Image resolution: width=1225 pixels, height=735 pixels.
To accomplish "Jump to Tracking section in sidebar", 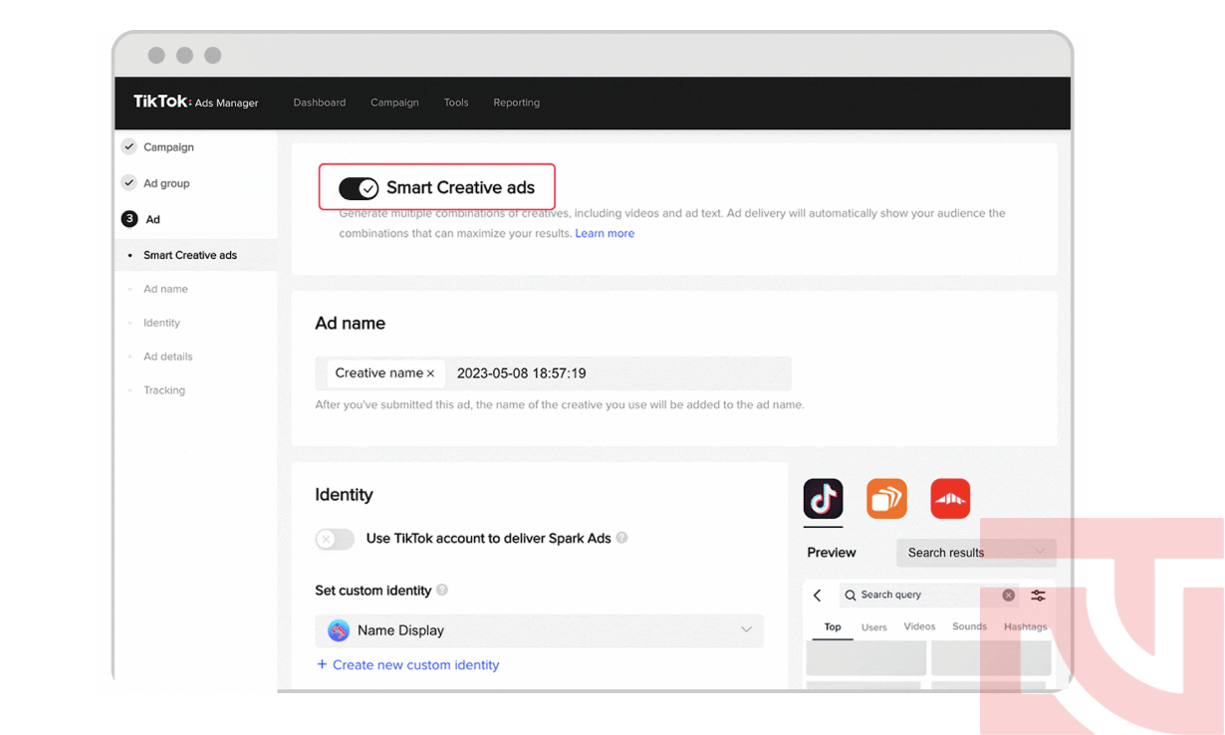I will click(164, 390).
